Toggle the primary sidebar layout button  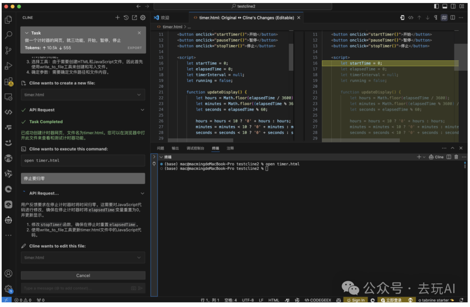point(436,7)
